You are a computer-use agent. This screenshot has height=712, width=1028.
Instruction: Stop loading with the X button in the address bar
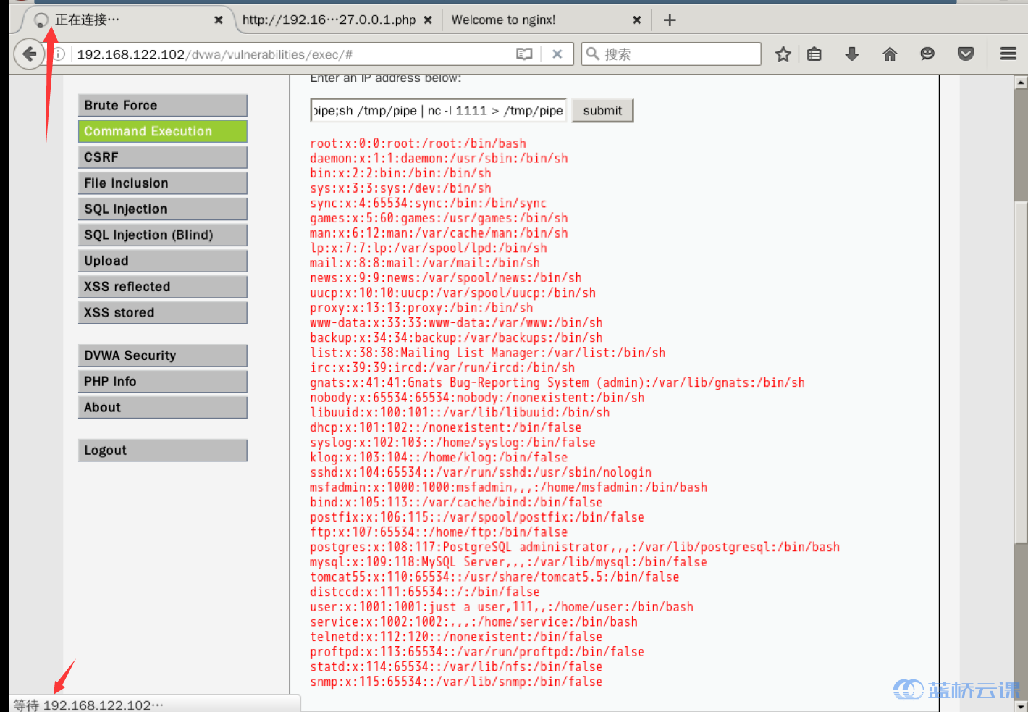[557, 54]
